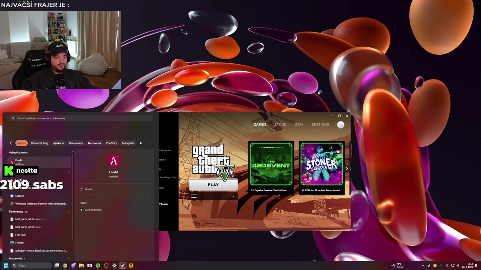Screen dimensions: 481x270
Task: Open the volume control in tray
Action: [458, 265]
